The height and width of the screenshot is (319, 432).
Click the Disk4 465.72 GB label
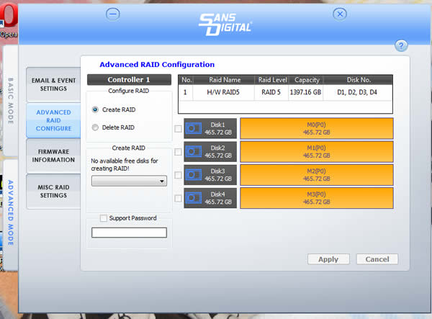[x=218, y=198]
